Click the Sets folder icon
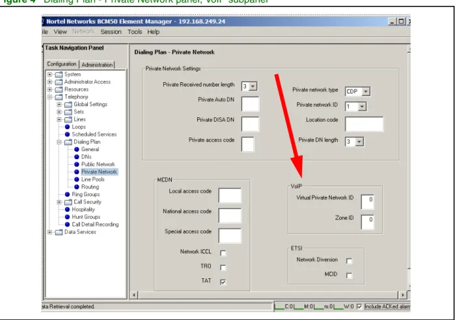This screenshot has height=320, width=455. (x=68, y=112)
